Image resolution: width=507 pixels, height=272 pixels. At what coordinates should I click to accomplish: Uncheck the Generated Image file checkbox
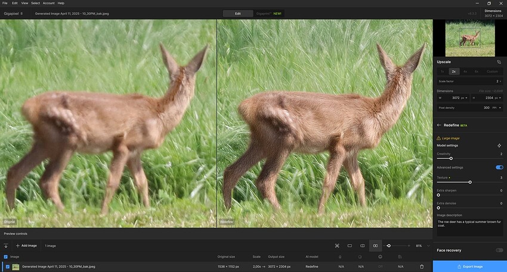[7, 267]
